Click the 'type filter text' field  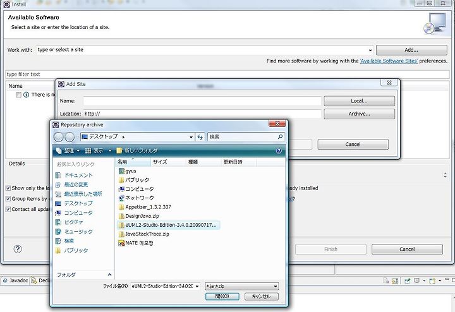[x=227, y=75]
